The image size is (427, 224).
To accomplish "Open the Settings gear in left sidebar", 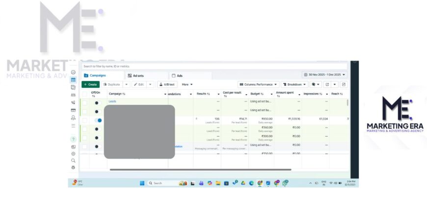I will point(73,153).
